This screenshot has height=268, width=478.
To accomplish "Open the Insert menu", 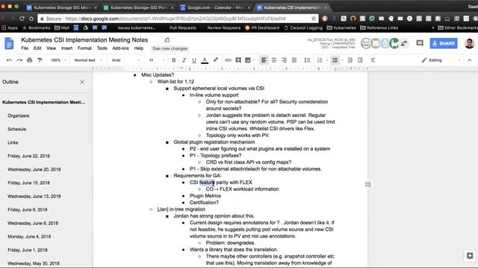I will (x=66, y=48).
